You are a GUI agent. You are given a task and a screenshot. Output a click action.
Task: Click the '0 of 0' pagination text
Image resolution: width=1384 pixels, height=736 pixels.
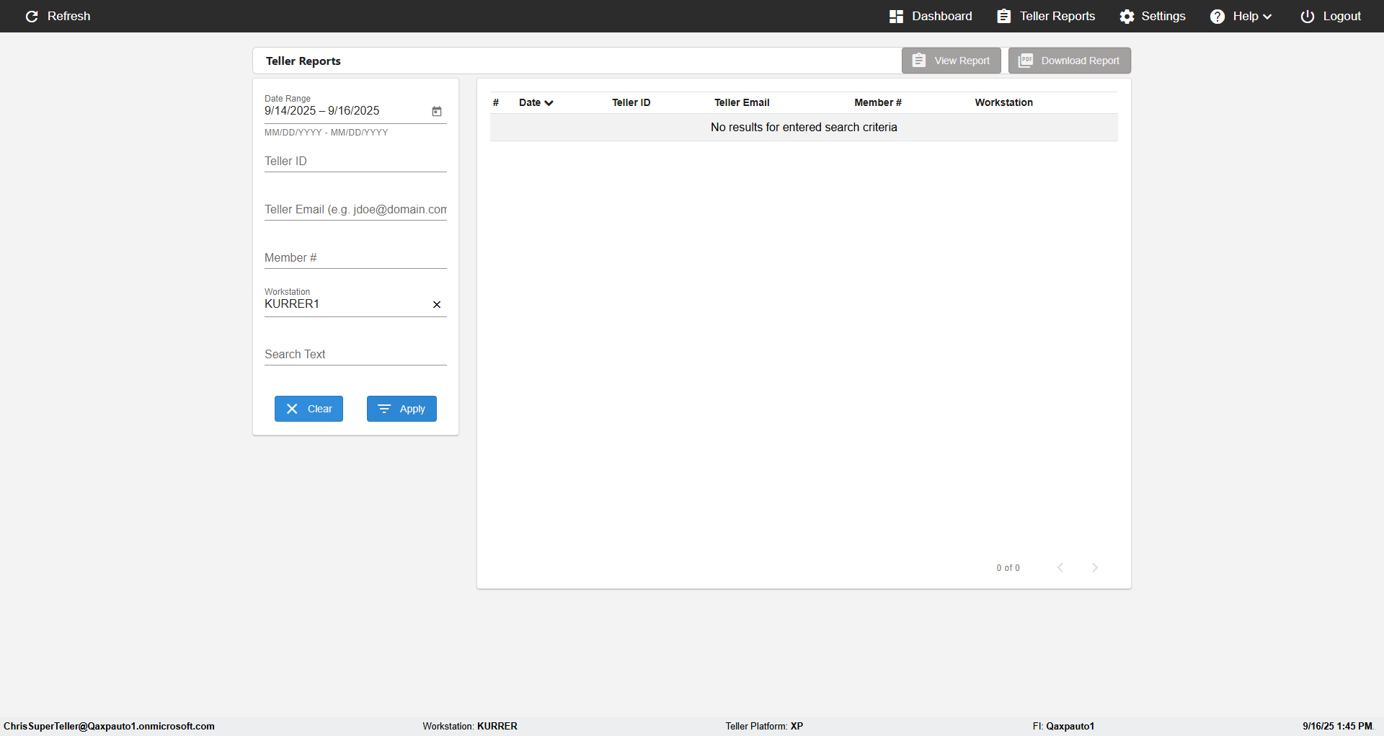click(x=1008, y=568)
